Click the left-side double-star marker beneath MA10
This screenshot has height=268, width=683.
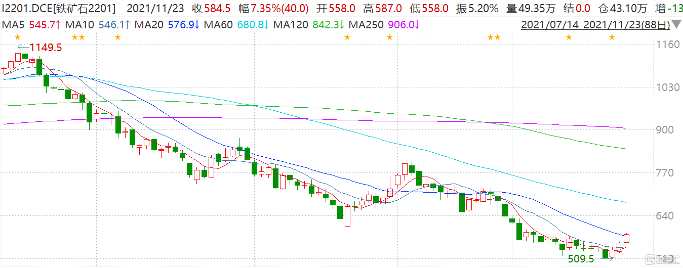click(78, 37)
